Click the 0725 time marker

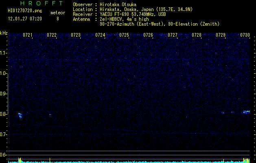coord(124,35)
